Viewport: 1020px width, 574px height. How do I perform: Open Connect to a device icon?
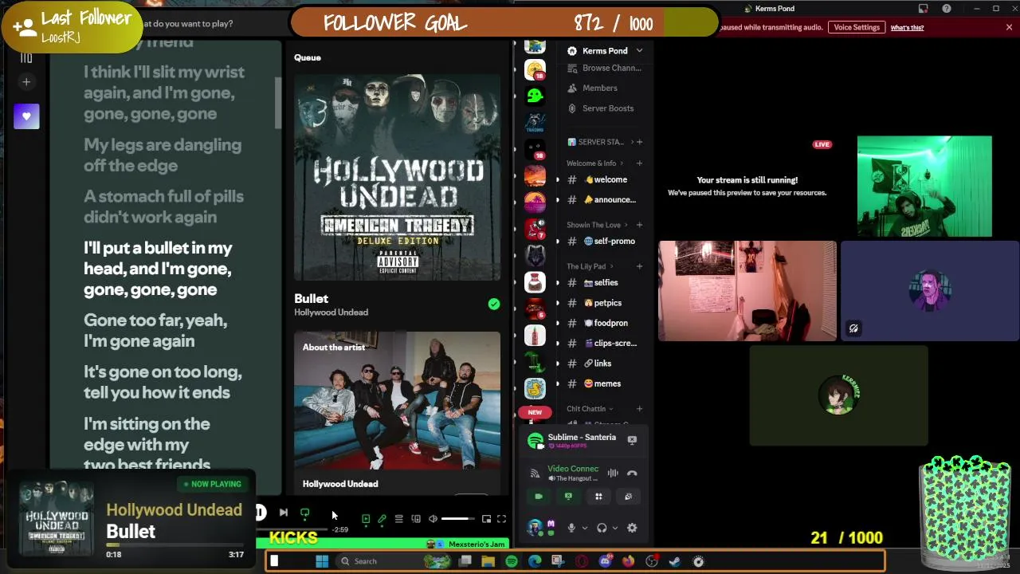[x=416, y=519]
